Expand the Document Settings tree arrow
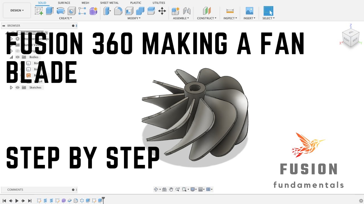 tap(11, 39)
